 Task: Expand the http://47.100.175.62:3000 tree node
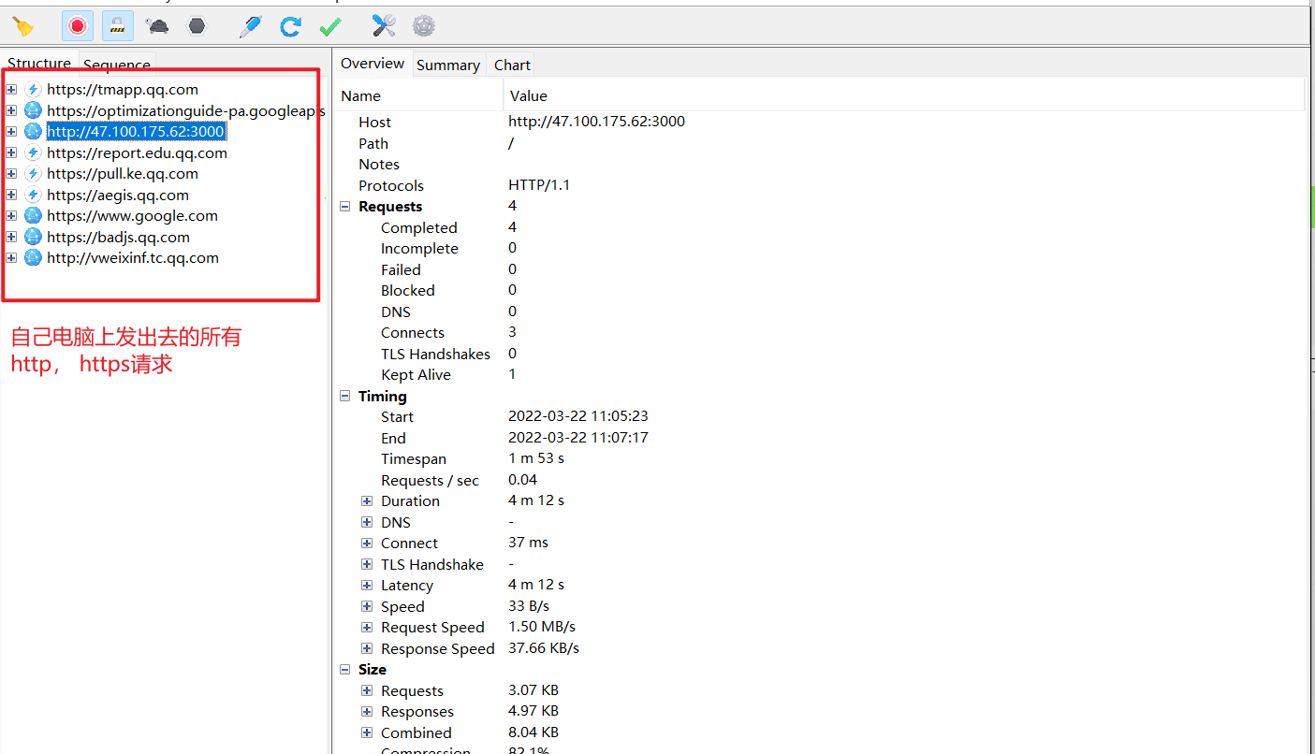click(11, 132)
